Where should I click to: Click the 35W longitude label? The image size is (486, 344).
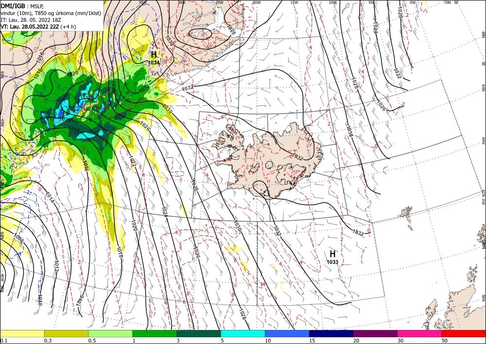(x=142, y=2)
